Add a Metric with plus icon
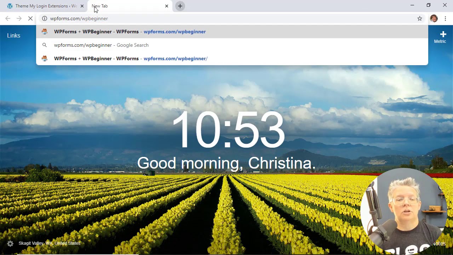This screenshot has width=453, height=255. [x=443, y=34]
